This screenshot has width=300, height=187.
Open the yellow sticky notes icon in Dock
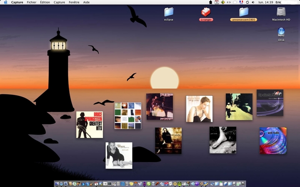tap(131, 184)
